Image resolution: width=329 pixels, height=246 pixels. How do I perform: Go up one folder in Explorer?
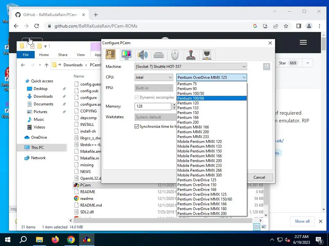(x=47, y=65)
